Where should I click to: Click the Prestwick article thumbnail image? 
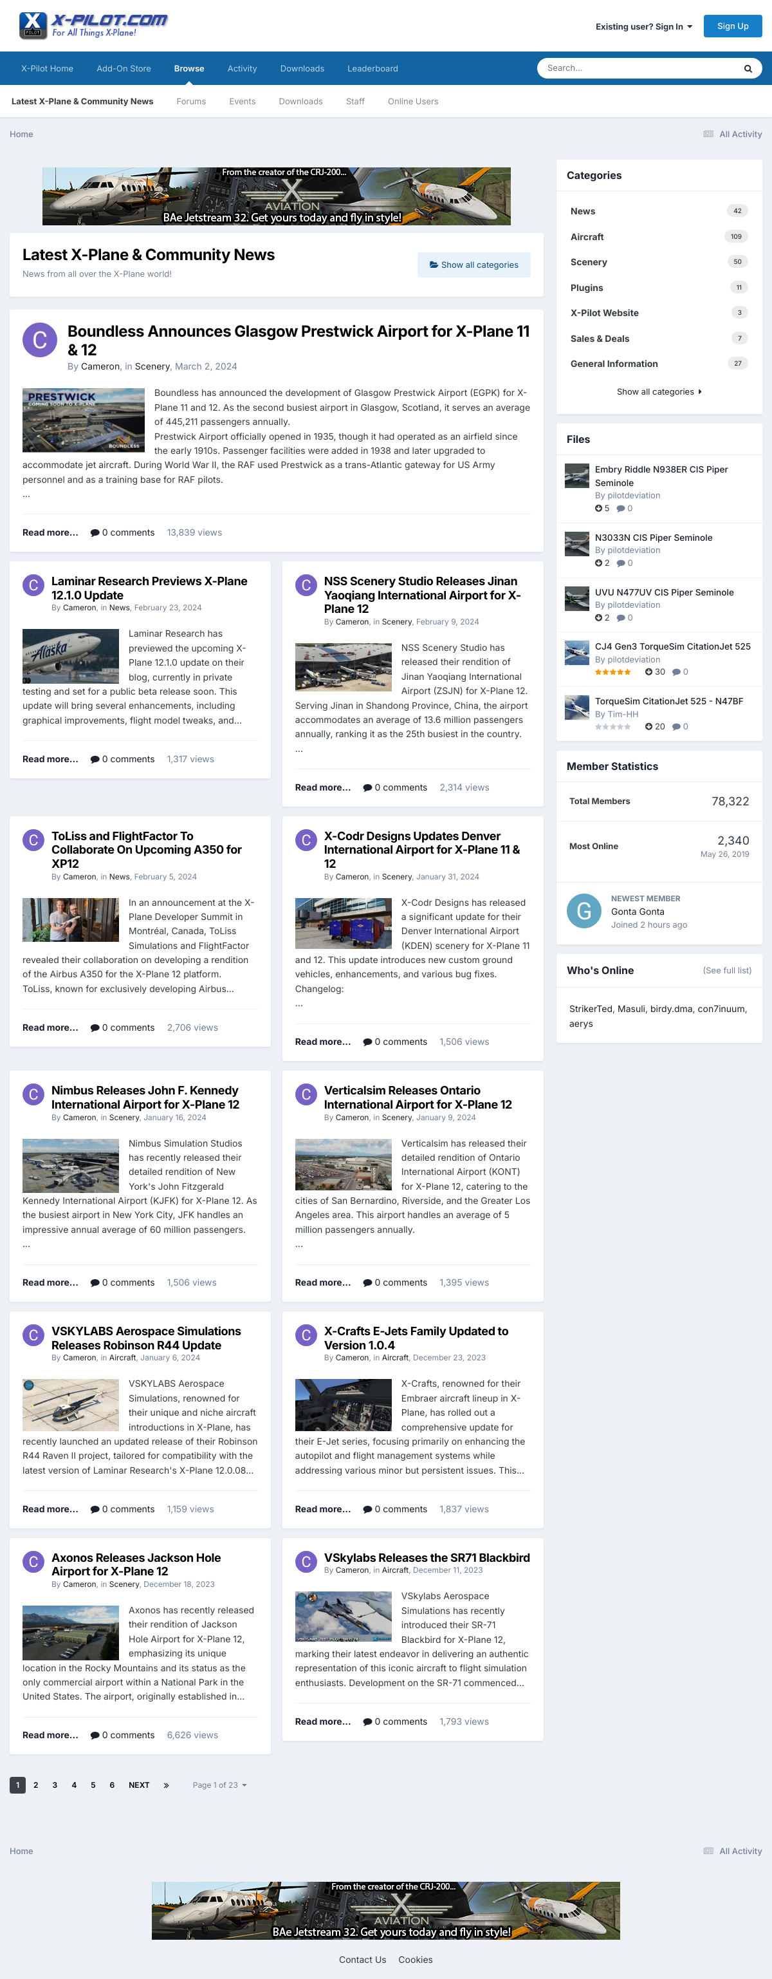tap(84, 420)
